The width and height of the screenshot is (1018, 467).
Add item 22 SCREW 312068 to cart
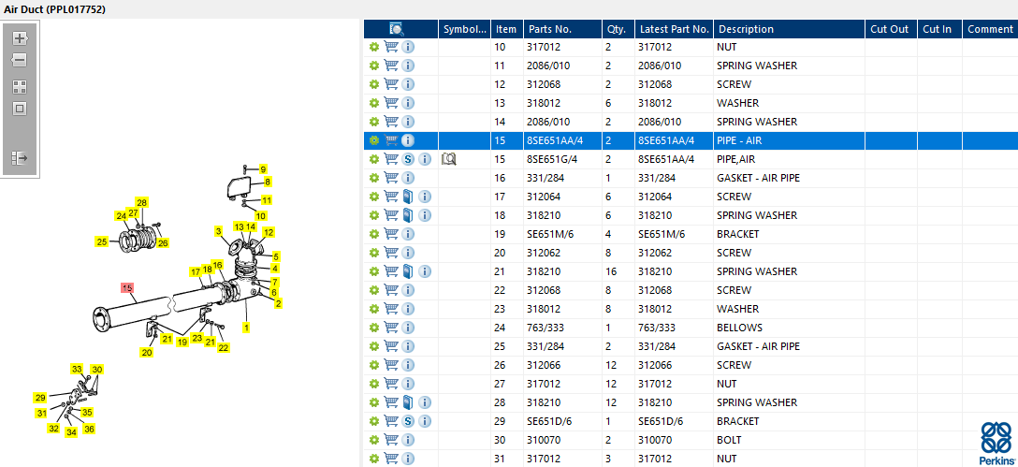[391, 290]
